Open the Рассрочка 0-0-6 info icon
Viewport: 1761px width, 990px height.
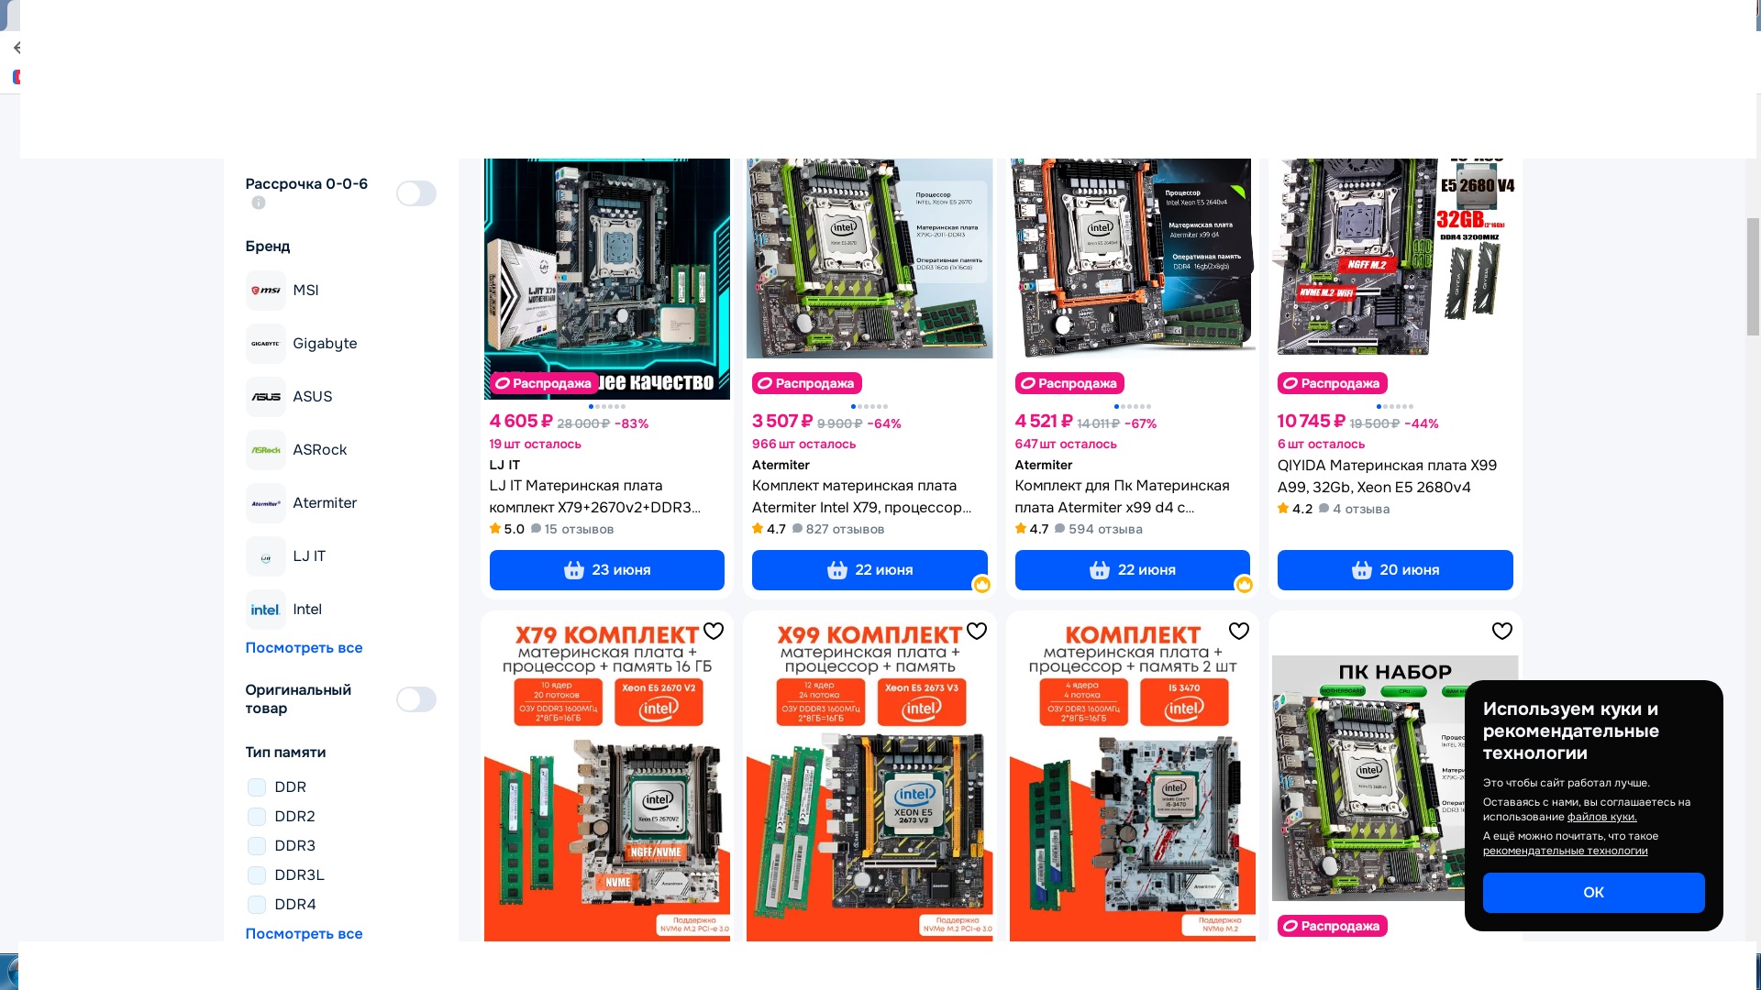point(259,203)
